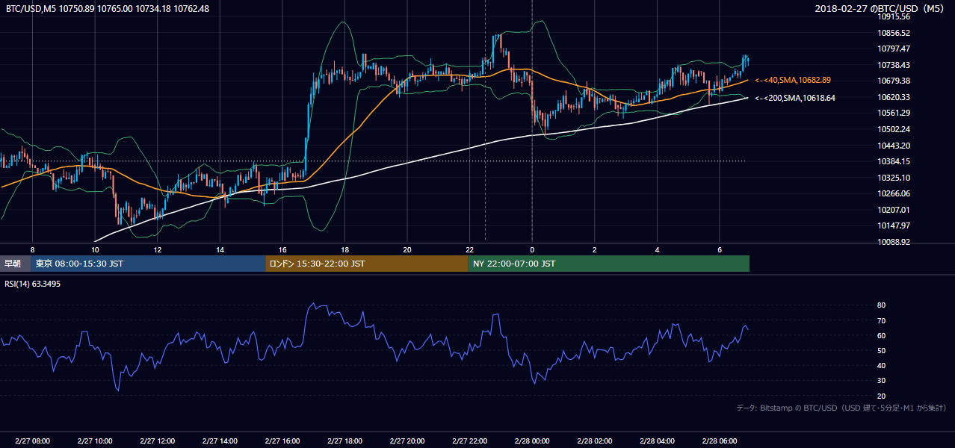Select the 40 SMA label reading 10682.89
The image size is (955, 448).
point(793,80)
